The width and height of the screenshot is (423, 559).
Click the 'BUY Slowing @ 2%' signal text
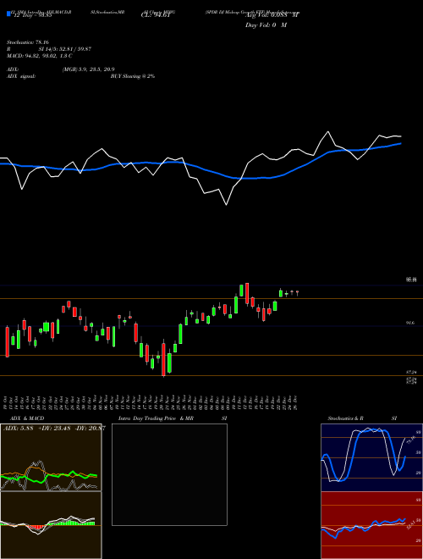point(133,76)
